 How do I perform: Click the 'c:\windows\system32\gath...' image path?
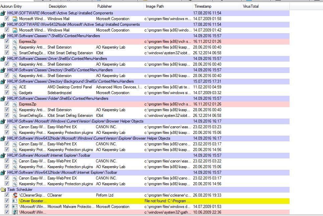(x=168, y=212)
